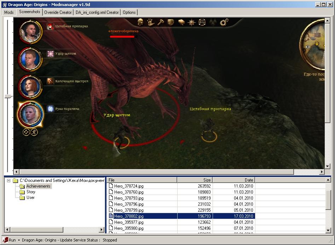Click folder tree scroll right arrow
Screen dimensions: 335x245
[x=102, y=230]
